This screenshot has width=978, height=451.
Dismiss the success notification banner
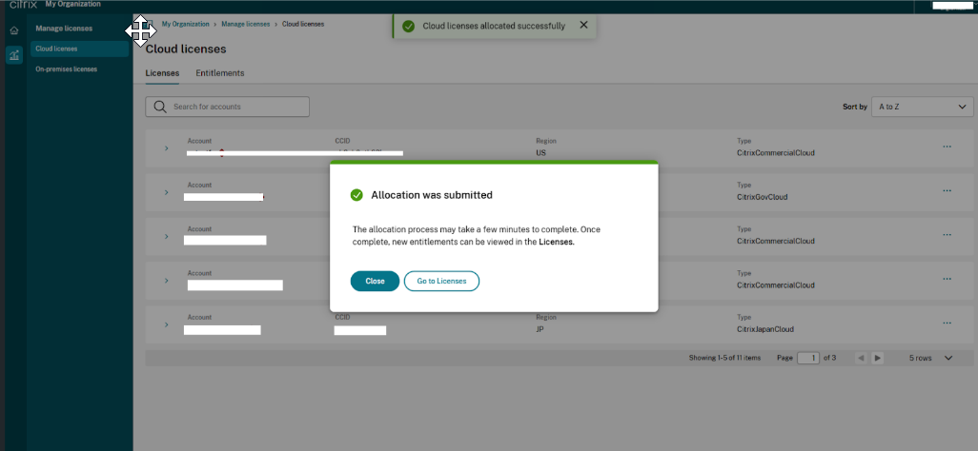tap(583, 25)
